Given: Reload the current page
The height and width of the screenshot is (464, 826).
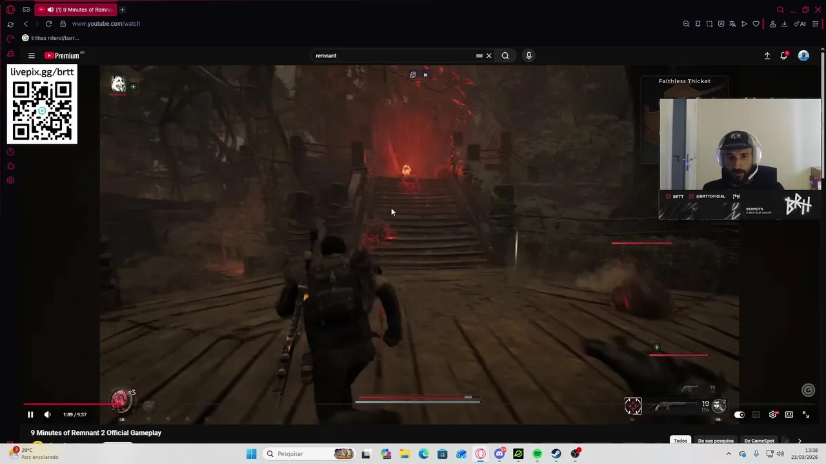Looking at the screenshot, I should click(x=48, y=24).
